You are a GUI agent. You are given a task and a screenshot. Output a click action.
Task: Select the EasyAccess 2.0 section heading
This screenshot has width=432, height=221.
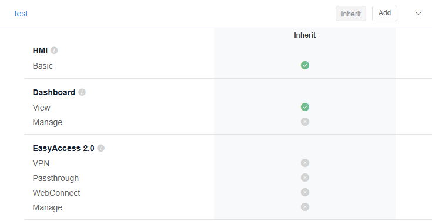pyautogui.click(x=63, y=148)
